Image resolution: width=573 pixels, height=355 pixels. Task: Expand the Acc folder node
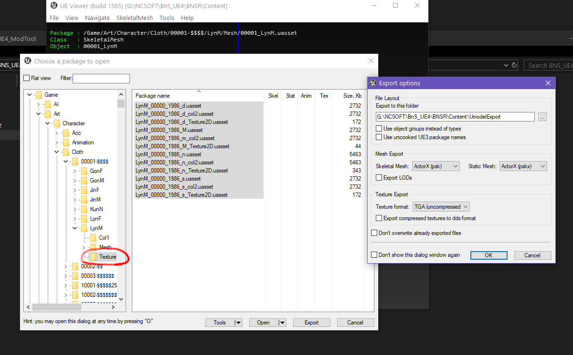coord(57,133)
